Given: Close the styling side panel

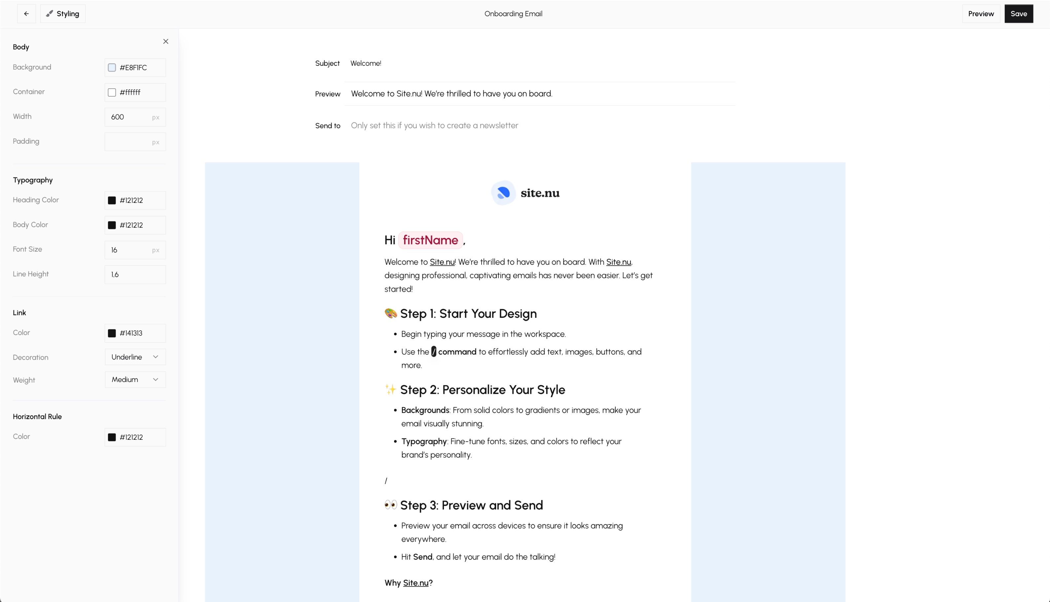Looking at the screenshot, I should [x=166, y=41].
